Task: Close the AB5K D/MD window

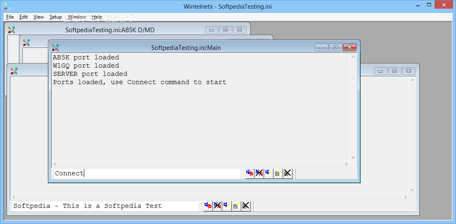Action: 239,30
